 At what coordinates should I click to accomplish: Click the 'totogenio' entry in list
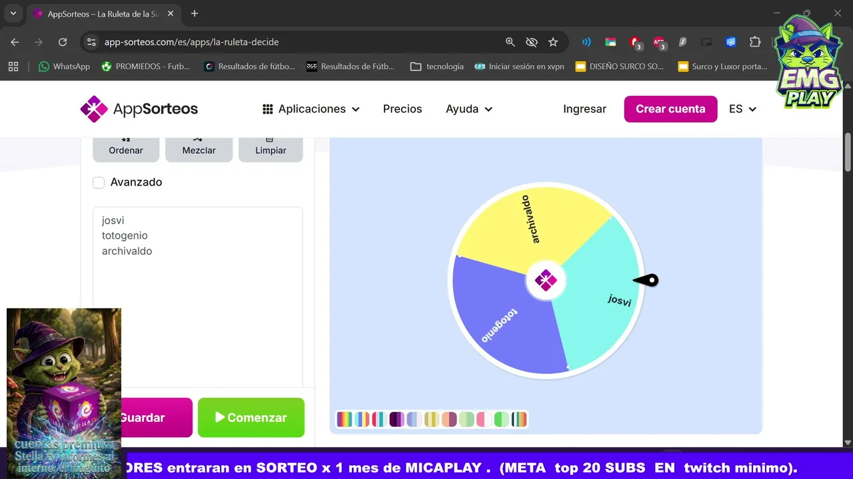pos(125,236)
